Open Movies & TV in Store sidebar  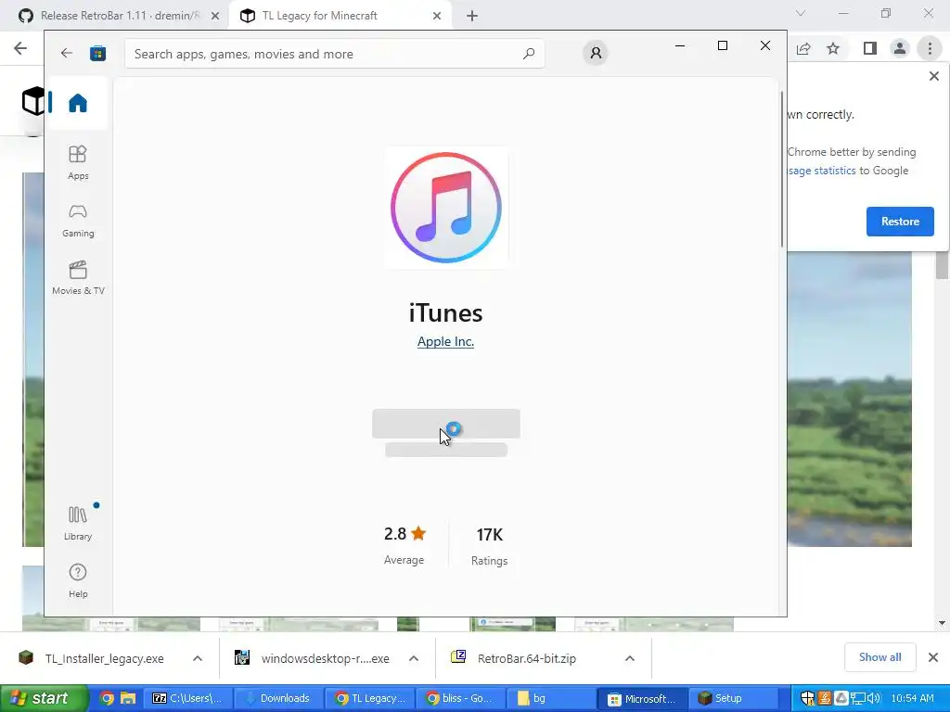[78, 278]
